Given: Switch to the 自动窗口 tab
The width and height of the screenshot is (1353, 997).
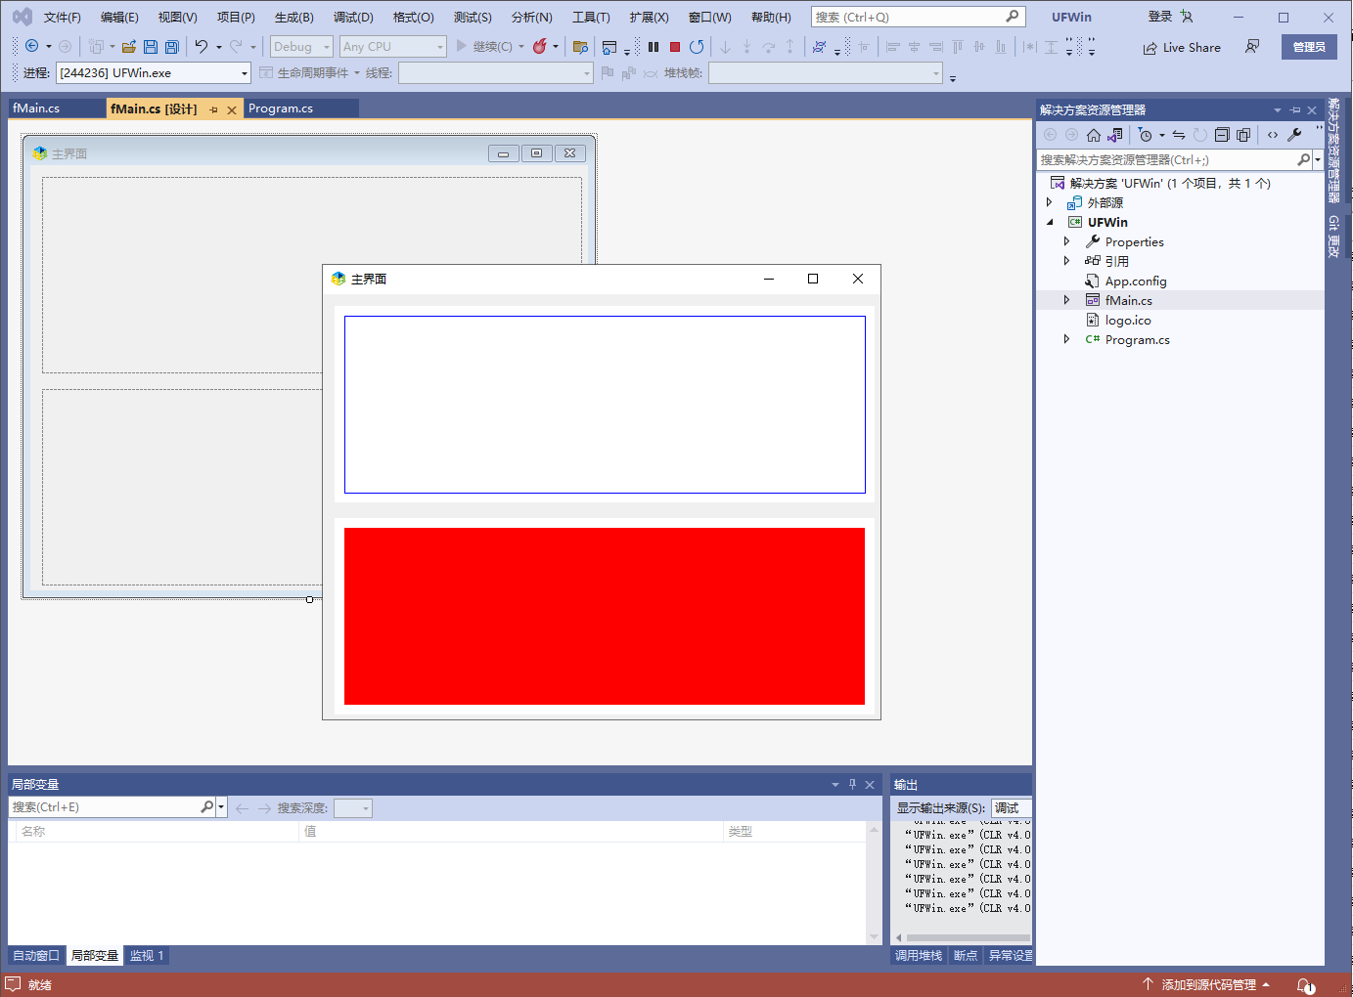Looking at the screenshot, I should (36, 955).
